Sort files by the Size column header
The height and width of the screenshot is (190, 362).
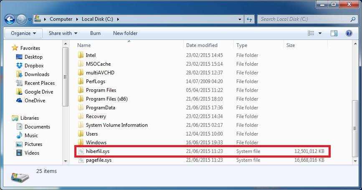coord(290,45)
